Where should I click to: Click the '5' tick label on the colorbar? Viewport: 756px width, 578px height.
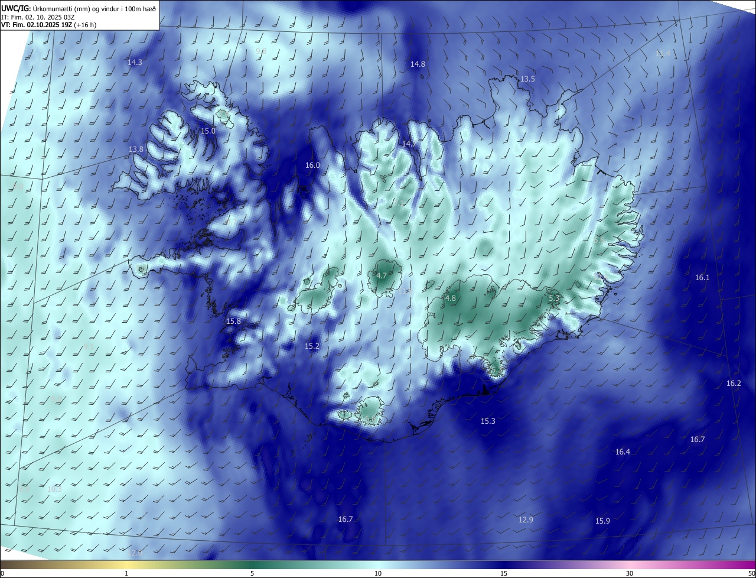252,573
